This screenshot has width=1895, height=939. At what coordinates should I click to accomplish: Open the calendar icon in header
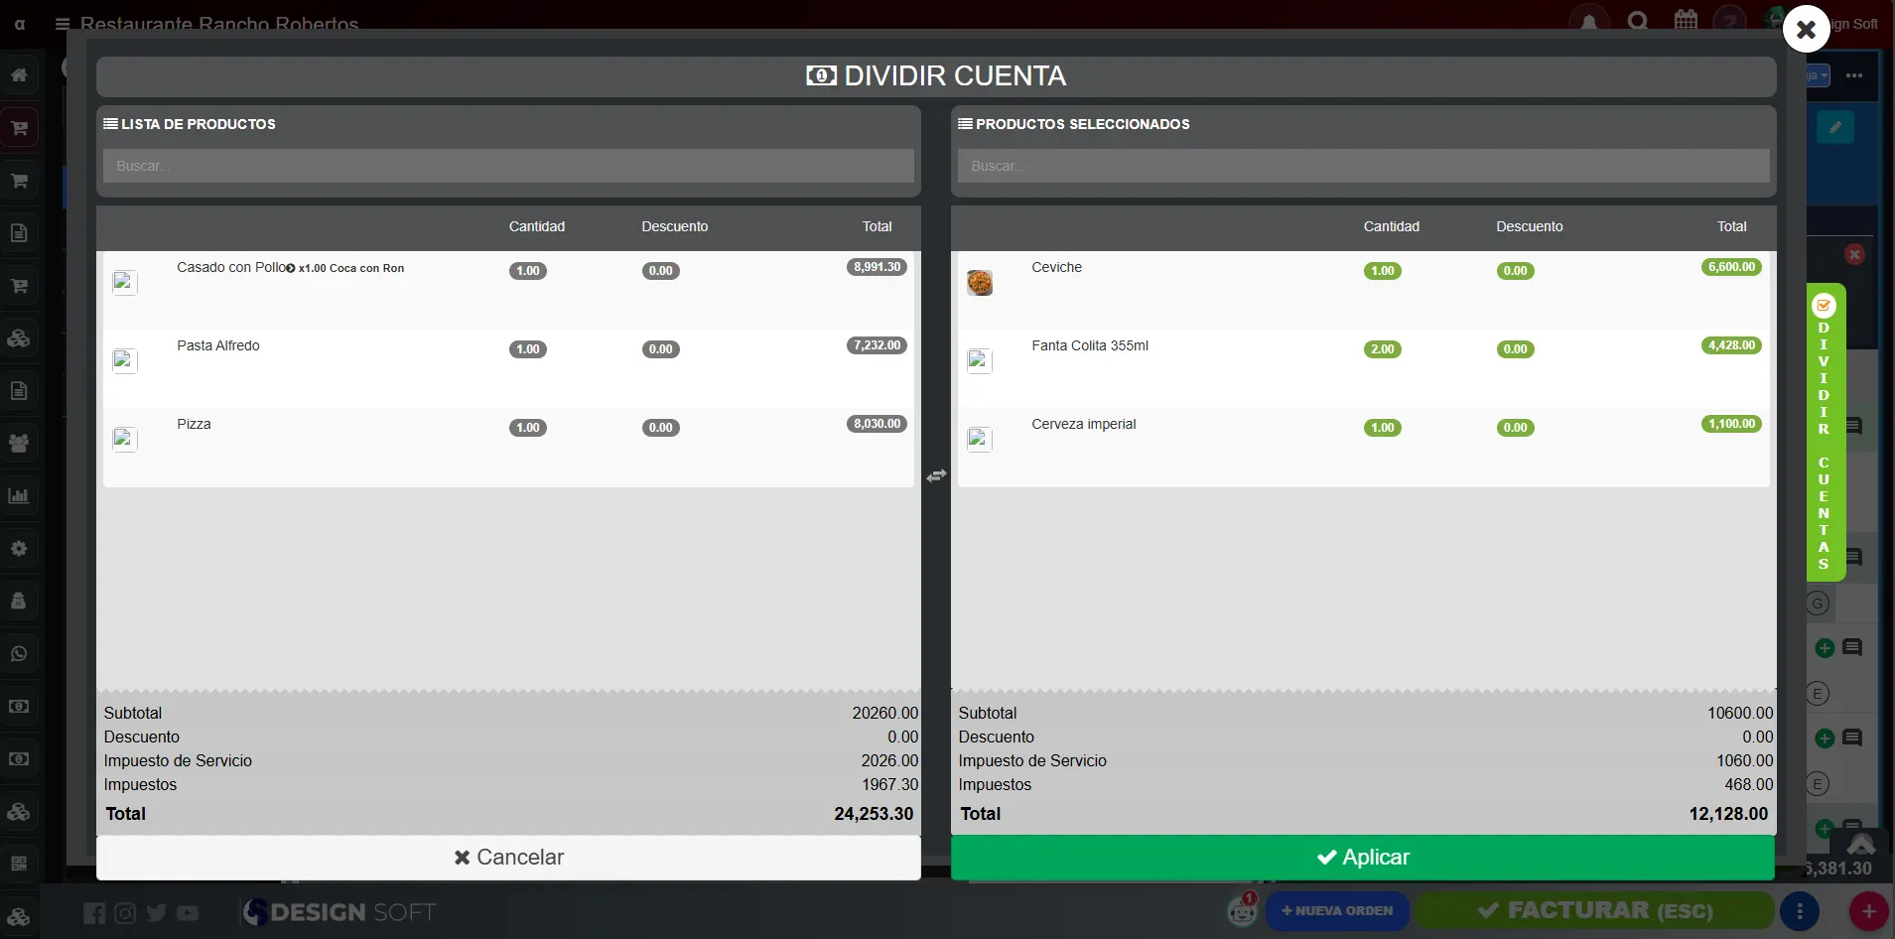1686,20
